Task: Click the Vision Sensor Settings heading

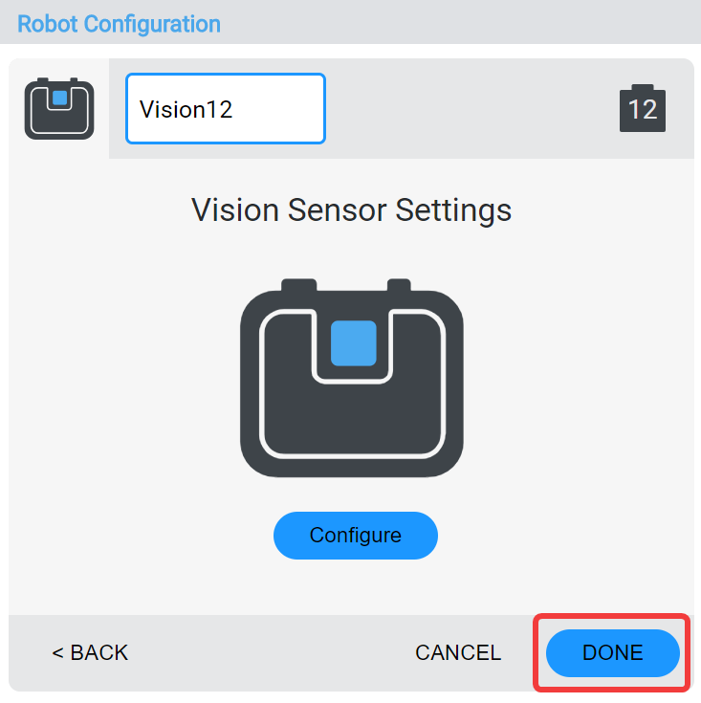Action: (x=352, y=209)
